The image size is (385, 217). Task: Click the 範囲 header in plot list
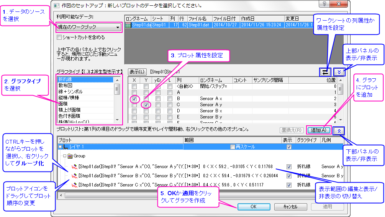(232, 140)
